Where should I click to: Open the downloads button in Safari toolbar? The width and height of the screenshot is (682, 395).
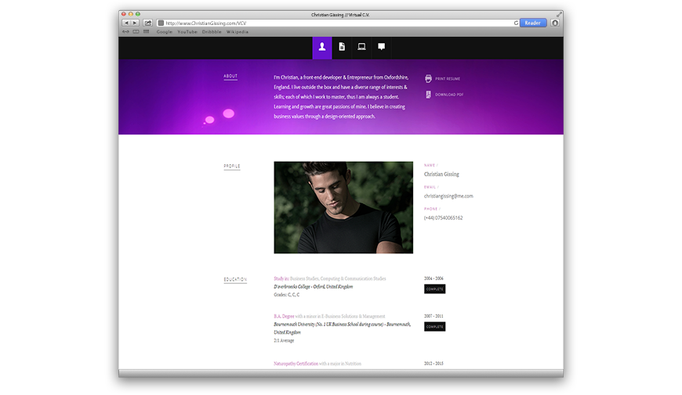[555, 23]
